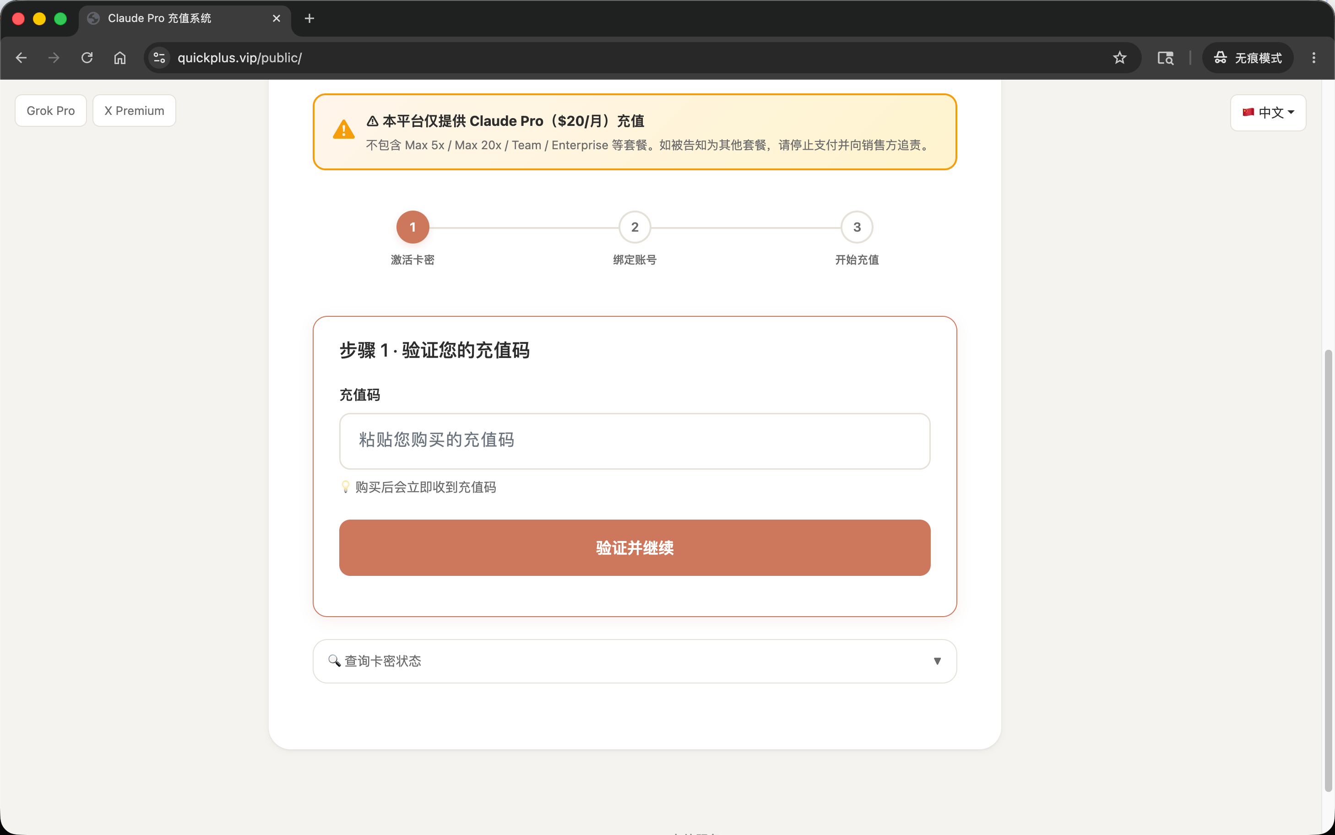
Task: Select step 3 开始充值 circle
Action: 856,227
